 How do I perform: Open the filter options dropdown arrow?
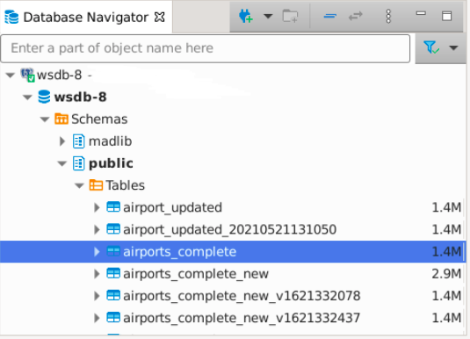(453, 47)
